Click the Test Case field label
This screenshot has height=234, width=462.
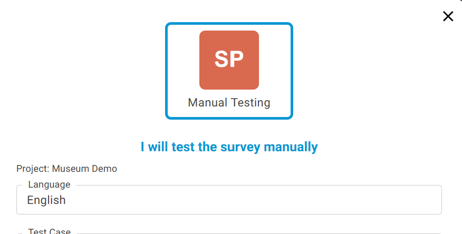[49, 231]
